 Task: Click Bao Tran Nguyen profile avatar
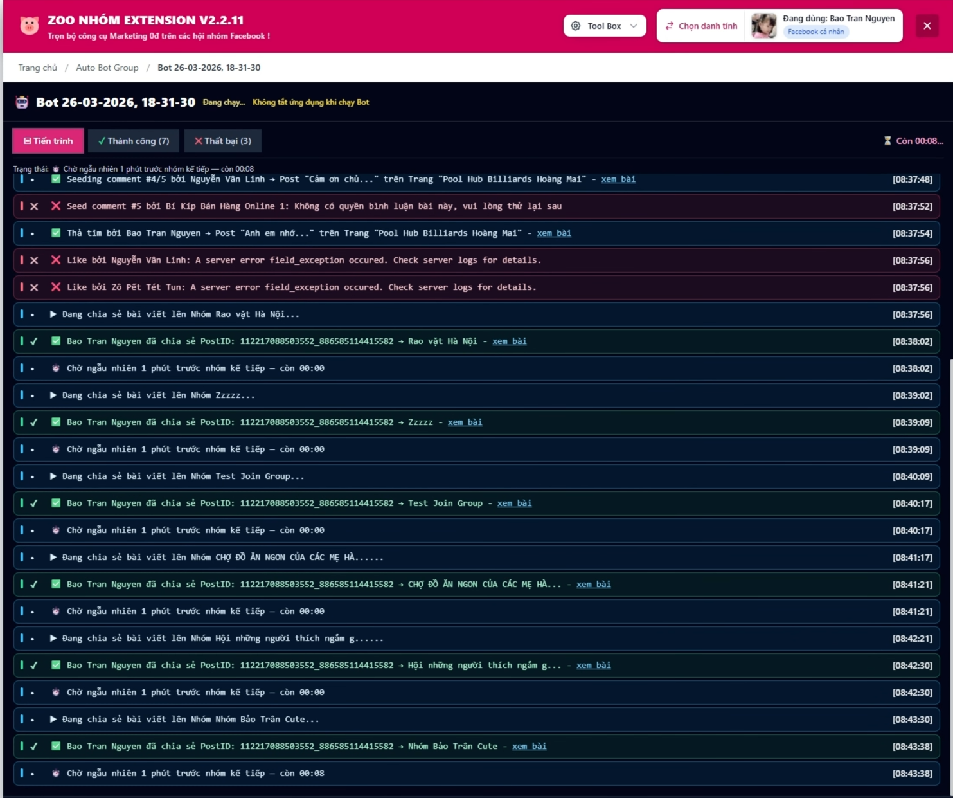(x=763, y=26)
